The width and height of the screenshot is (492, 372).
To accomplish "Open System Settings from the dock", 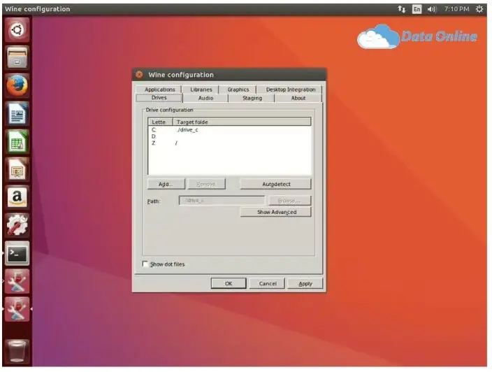I will click(x=17, y=225).
